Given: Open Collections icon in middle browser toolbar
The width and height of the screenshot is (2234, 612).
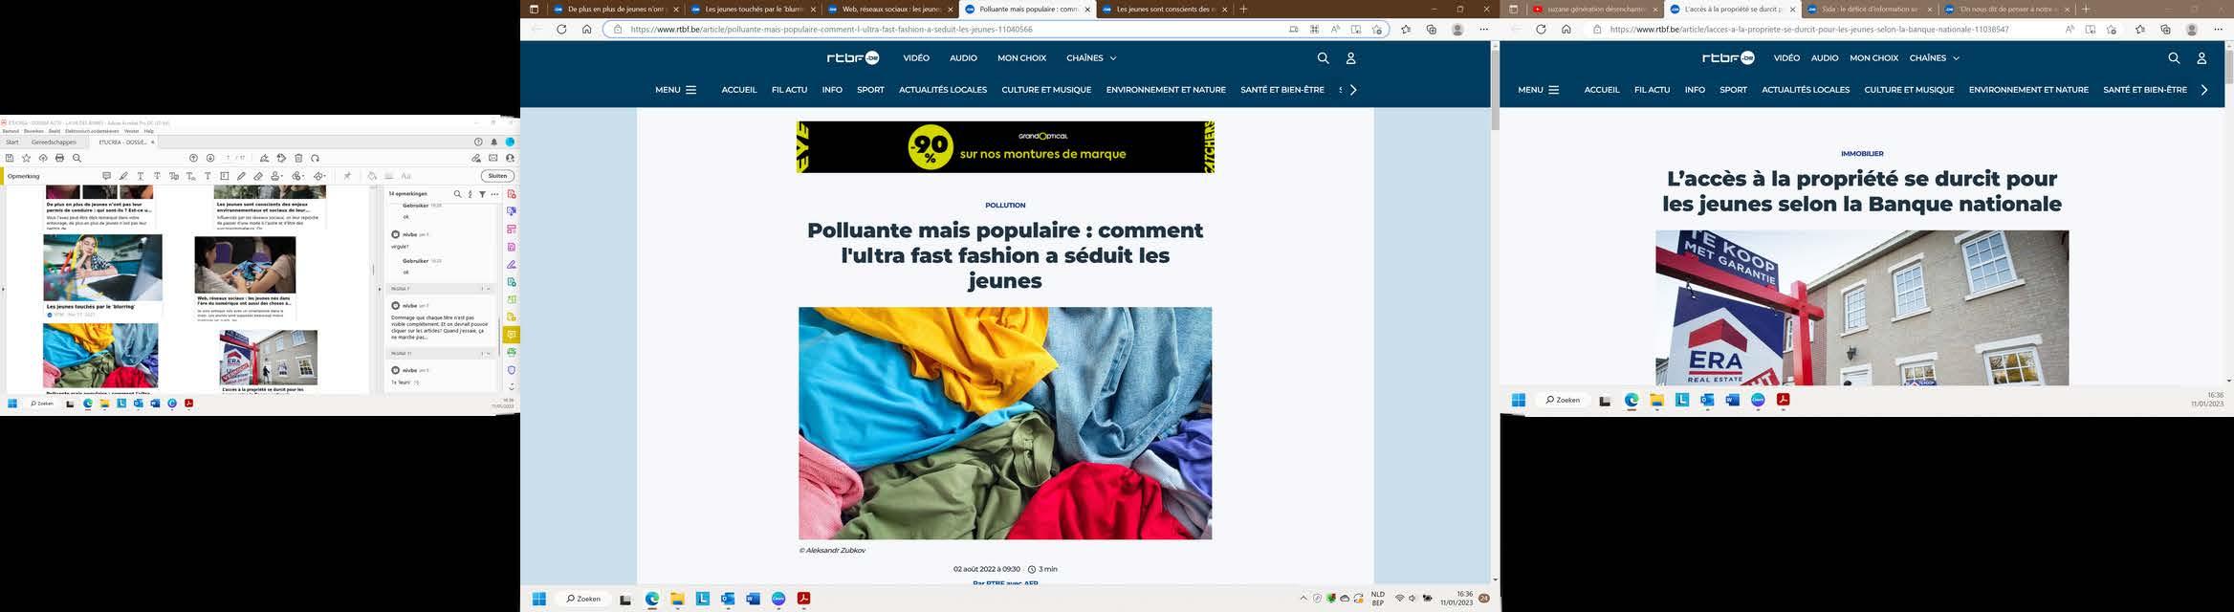Looking at the screenshot, I should point(1431,30).
